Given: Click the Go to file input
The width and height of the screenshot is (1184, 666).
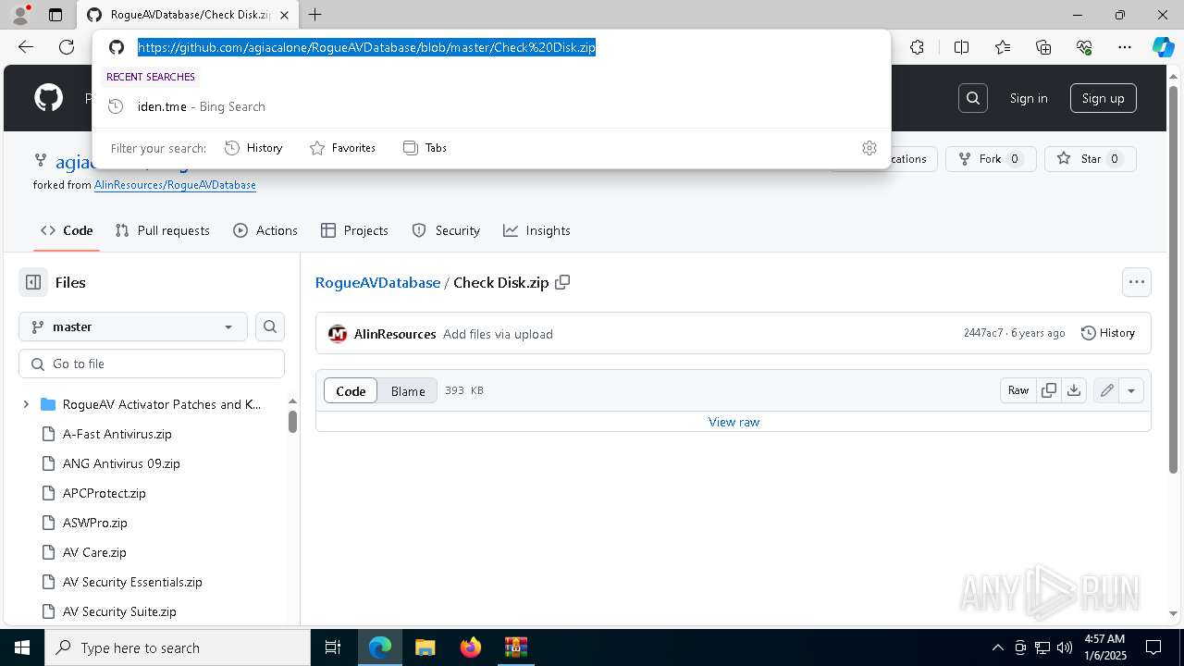Looking at the screenshot, I should pyautogui.click(x=152, y=364).
